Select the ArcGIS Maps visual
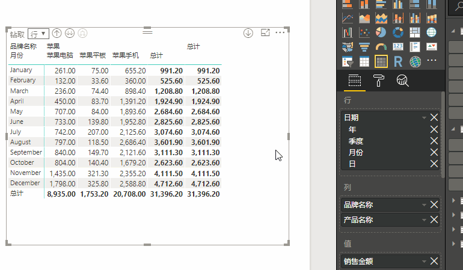The height and width of the screenshot is (270, 463). point(415,61)
